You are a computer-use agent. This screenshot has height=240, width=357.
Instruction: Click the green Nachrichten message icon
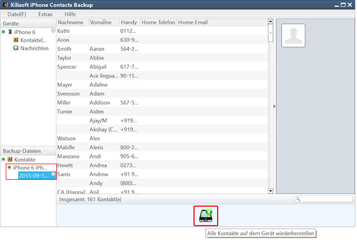(16, 48)
